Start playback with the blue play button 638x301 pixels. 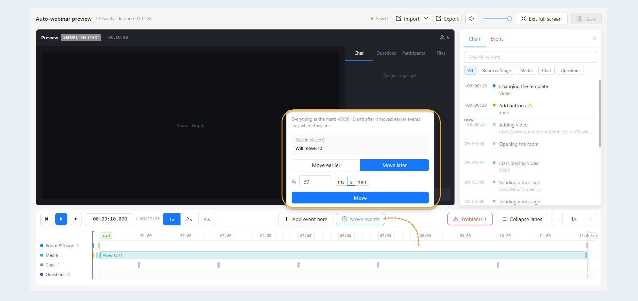tap(61, 219)
